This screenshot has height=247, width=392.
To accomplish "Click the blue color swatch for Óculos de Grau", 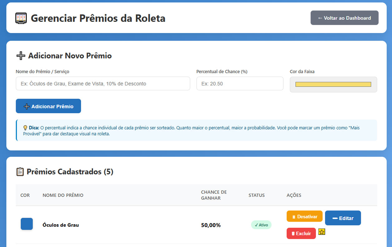I will pyautogui.click(x=27, y=224).
